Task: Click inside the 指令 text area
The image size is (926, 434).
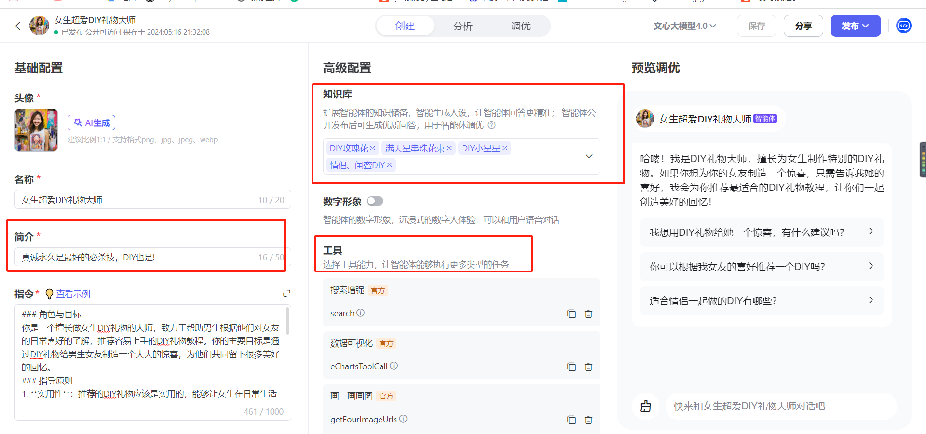Action: point(152,362)
